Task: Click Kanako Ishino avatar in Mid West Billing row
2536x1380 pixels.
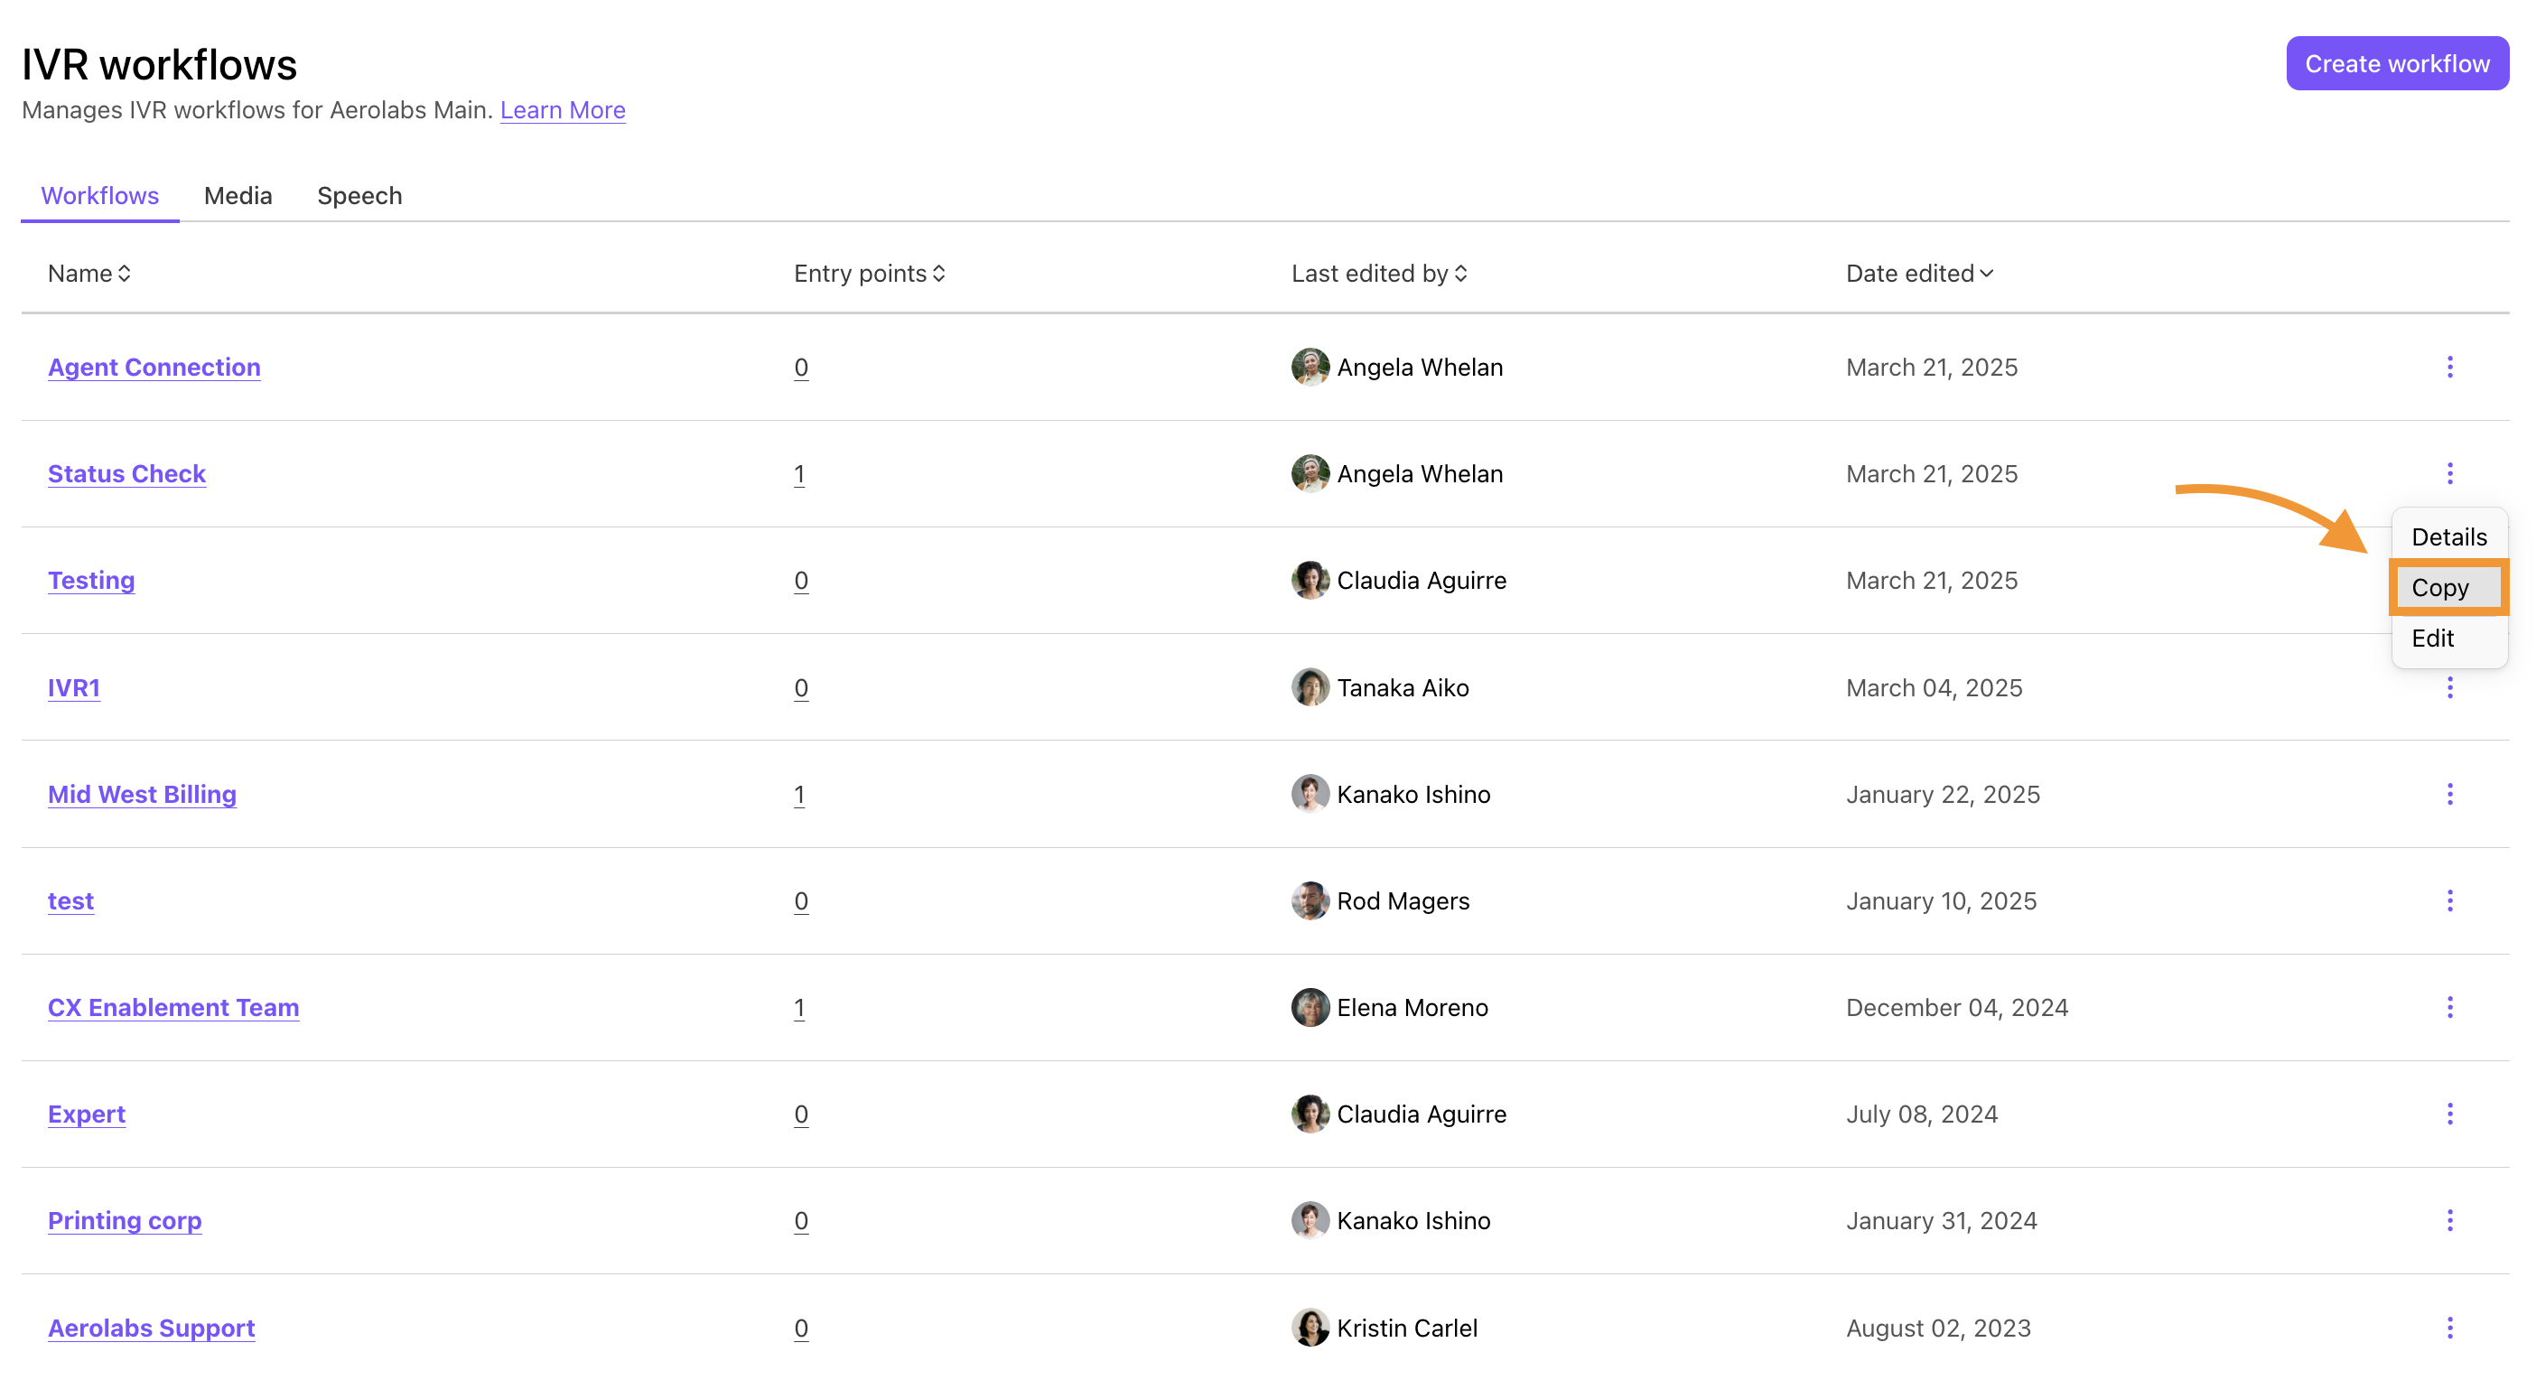Action: (x=1310, y=793)
